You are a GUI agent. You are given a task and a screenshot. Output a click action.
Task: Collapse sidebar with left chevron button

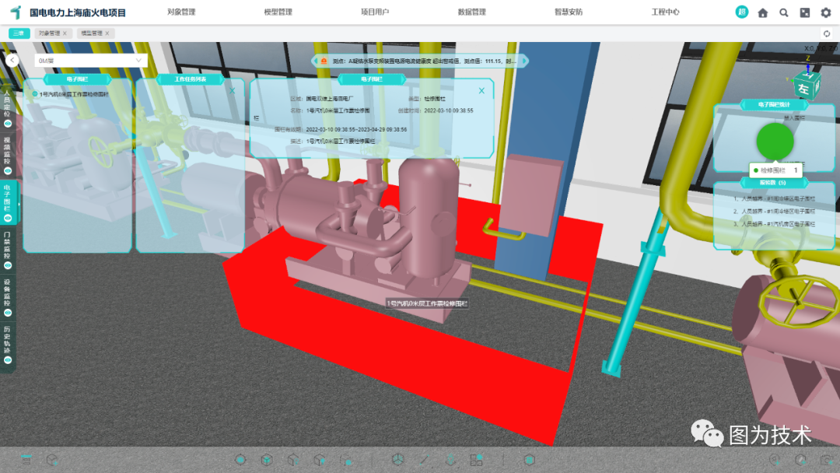tap(12, 60)
